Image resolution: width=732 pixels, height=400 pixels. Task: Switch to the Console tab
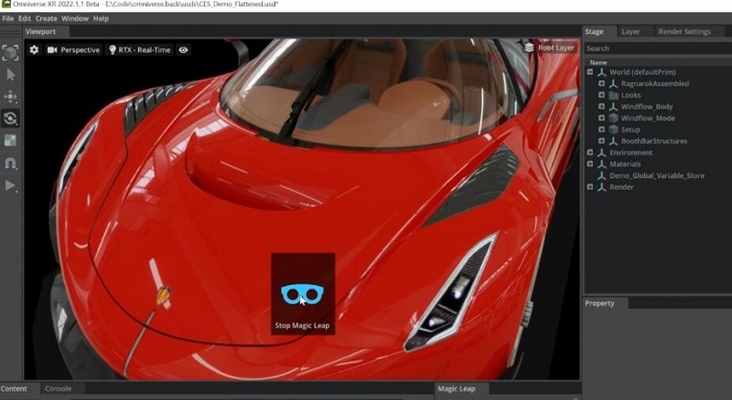point(59,389)
